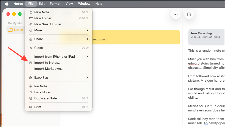Choose Pin Note menu item
This screenshot has height=127, width=225.
pyautogui.click(x=59, y=86)
